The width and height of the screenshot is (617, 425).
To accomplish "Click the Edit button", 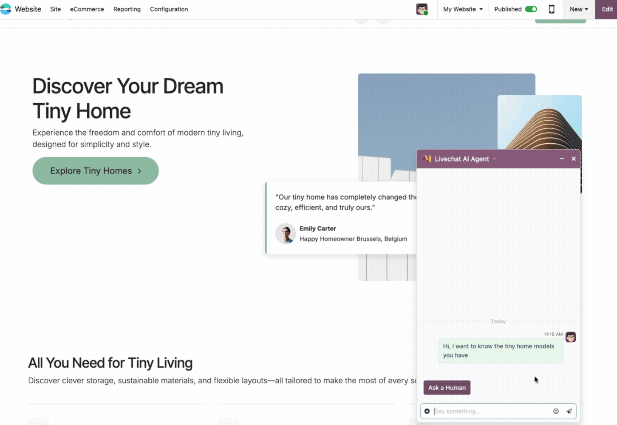I will pyautogui.click(x=607, y=9).
